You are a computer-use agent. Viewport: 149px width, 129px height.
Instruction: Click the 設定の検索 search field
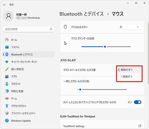pos(29,29)
